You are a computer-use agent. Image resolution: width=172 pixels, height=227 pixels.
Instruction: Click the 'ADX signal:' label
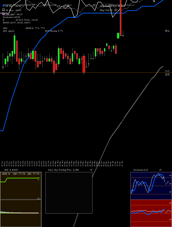[9, 31]
